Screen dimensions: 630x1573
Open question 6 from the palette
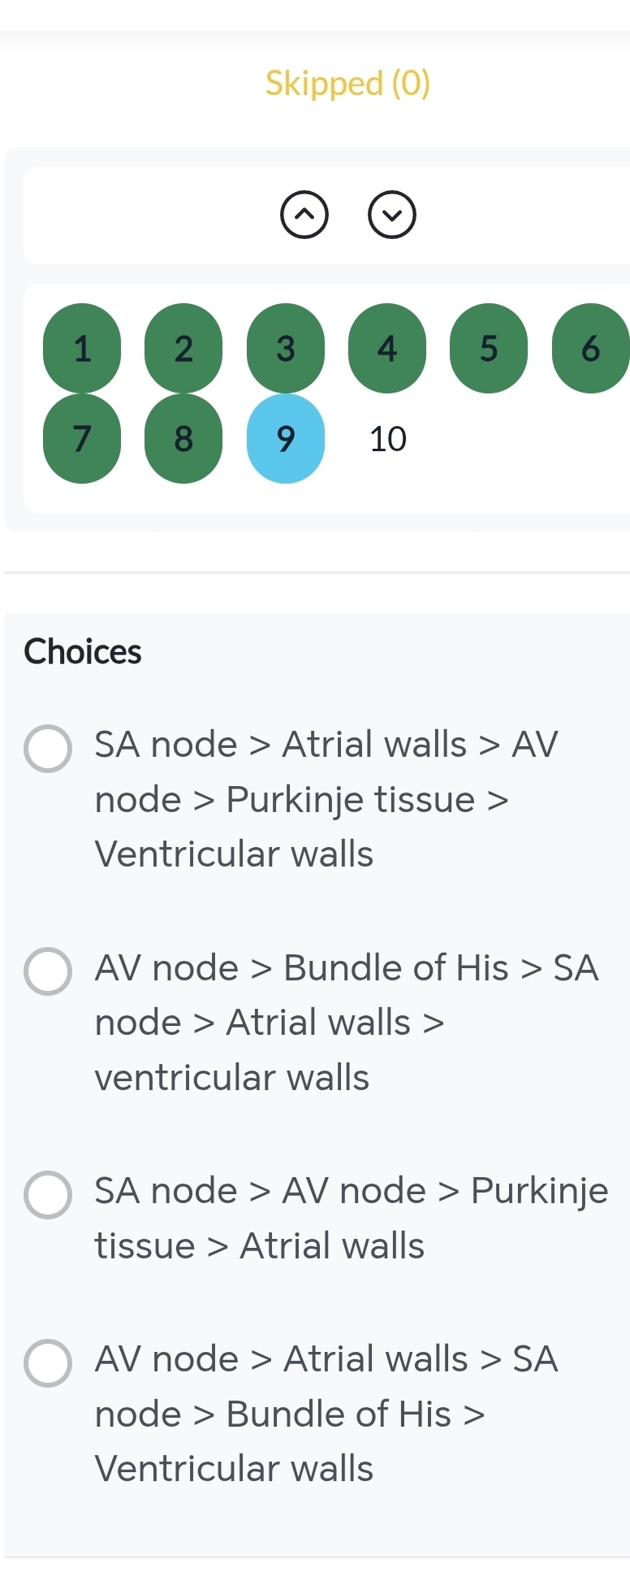590,349
